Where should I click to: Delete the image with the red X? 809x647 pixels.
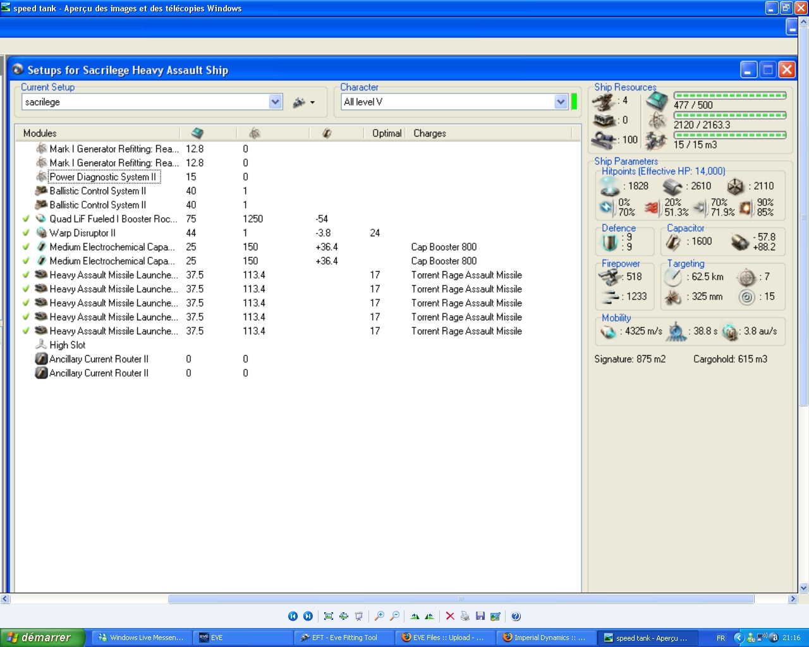click(x=450, y=616)
